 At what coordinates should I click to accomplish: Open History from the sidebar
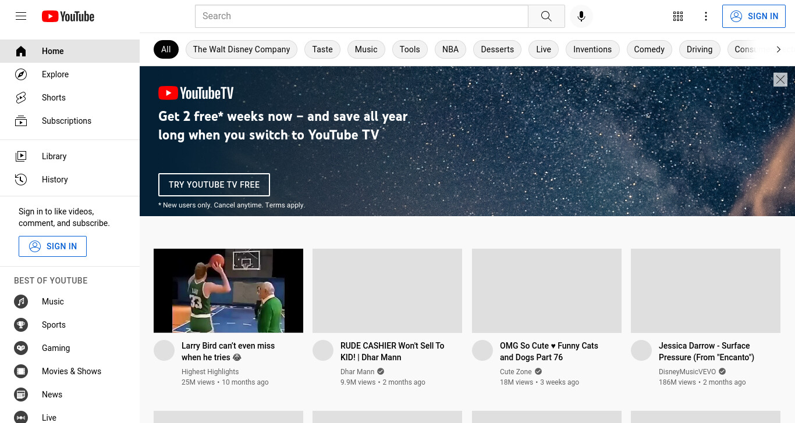pyautogui.click(x=70, y=180)
